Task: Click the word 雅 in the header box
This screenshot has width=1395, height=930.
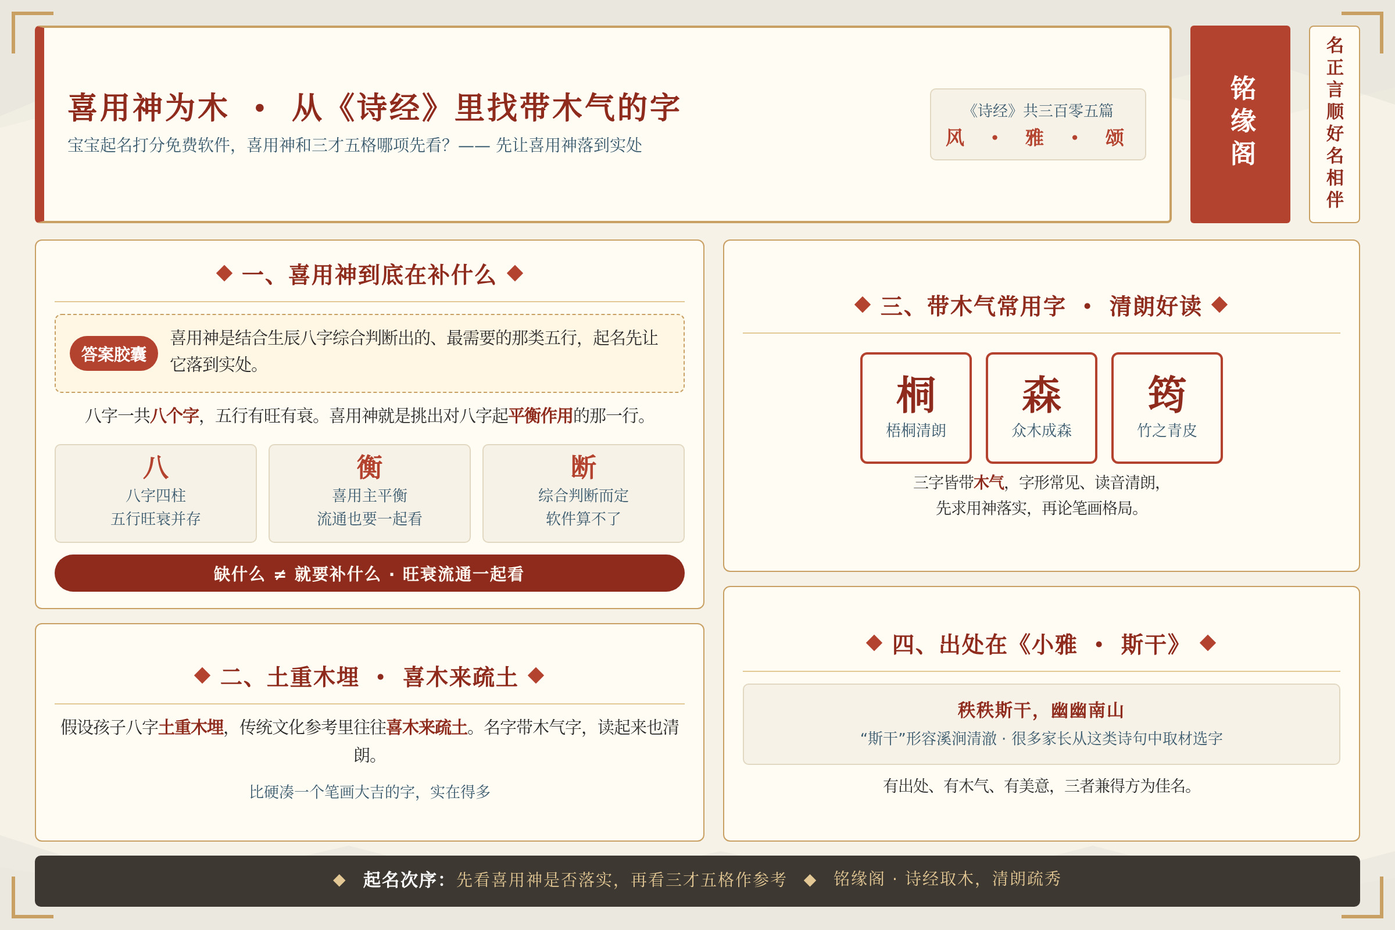Action: [x=1035, y=138]
